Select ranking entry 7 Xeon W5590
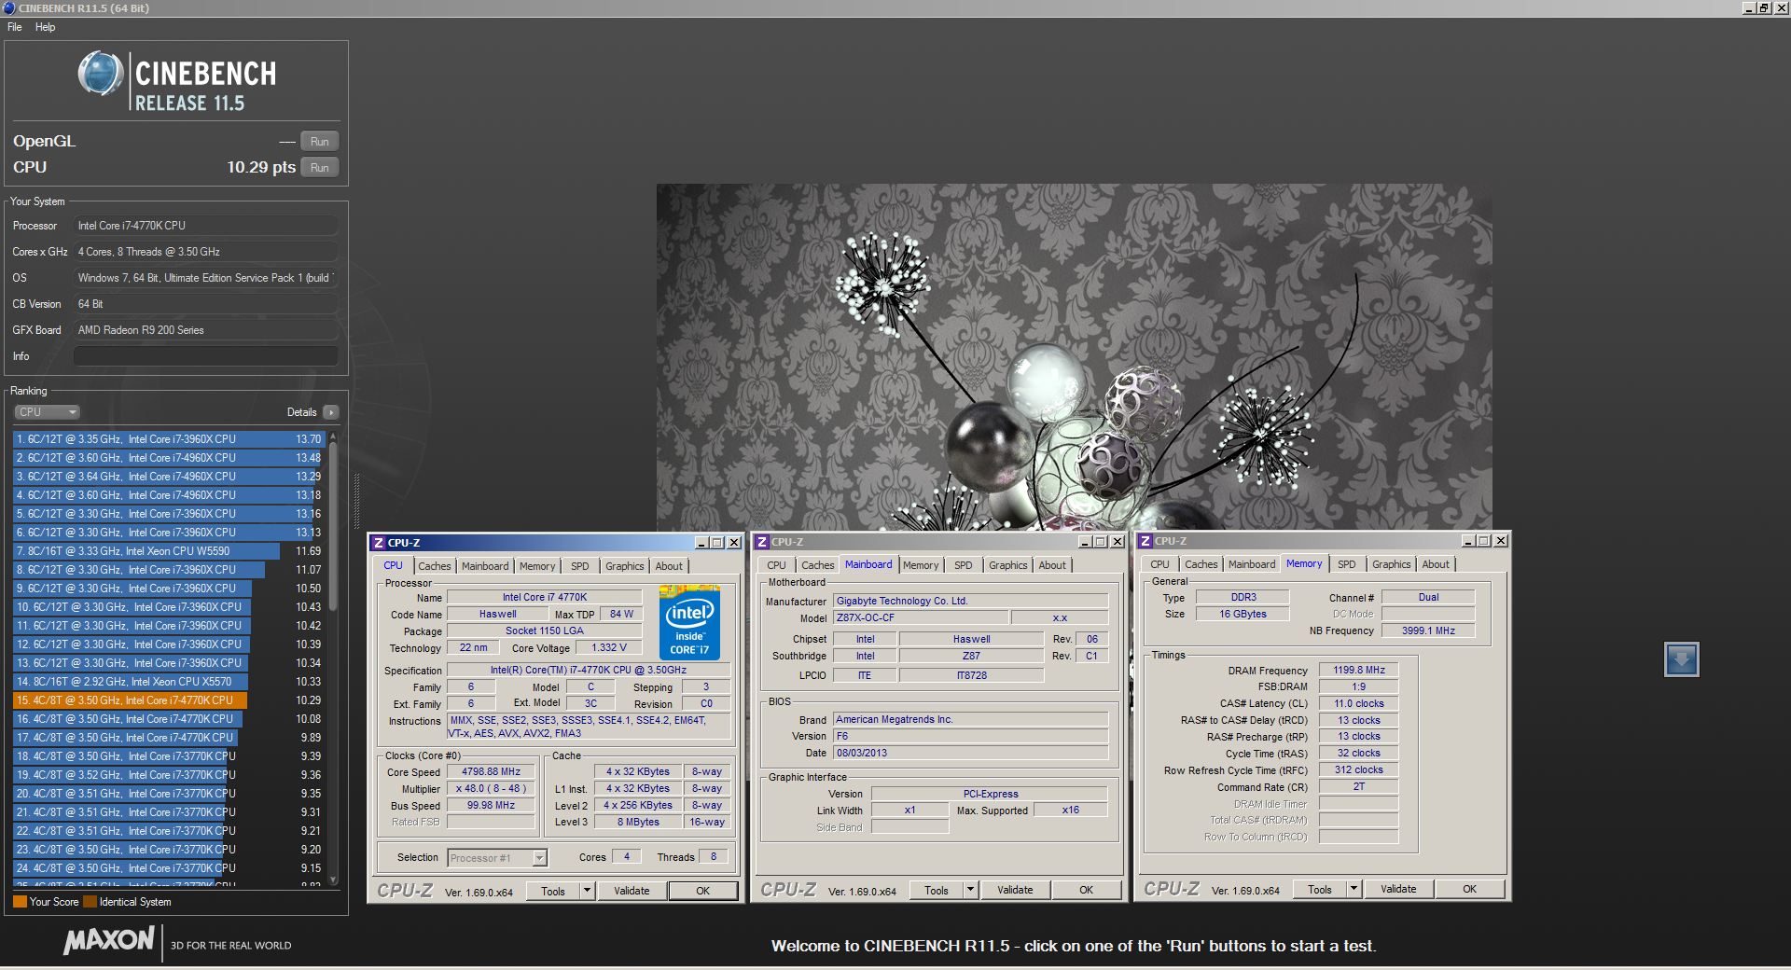 click(168, 551)
